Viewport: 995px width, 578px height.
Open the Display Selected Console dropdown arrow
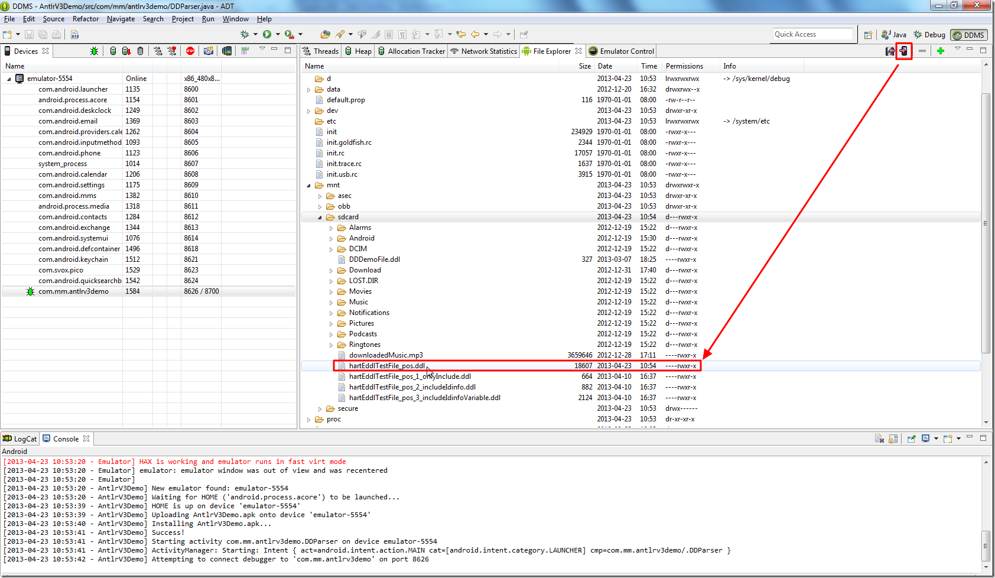pos(936,439)
